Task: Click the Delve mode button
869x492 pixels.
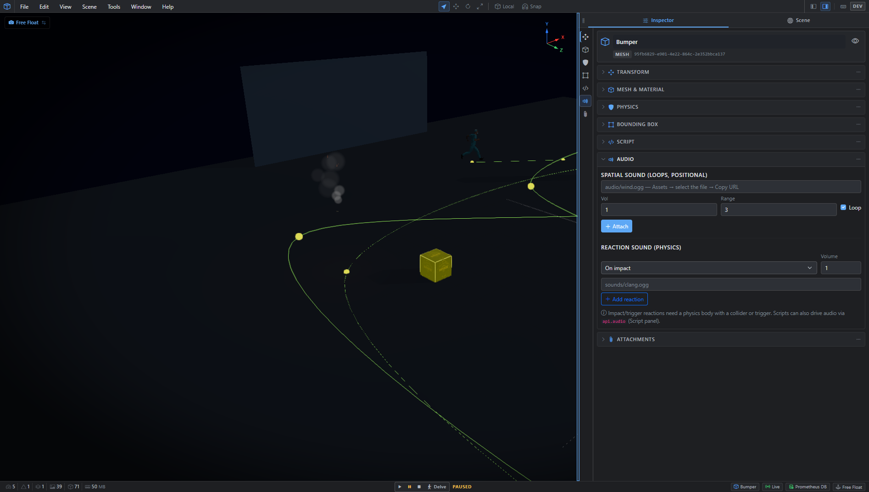Action: 437,487
